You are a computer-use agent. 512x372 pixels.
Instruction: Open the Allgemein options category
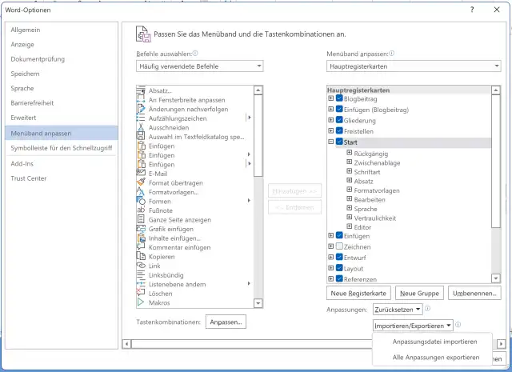pos(62,30)
